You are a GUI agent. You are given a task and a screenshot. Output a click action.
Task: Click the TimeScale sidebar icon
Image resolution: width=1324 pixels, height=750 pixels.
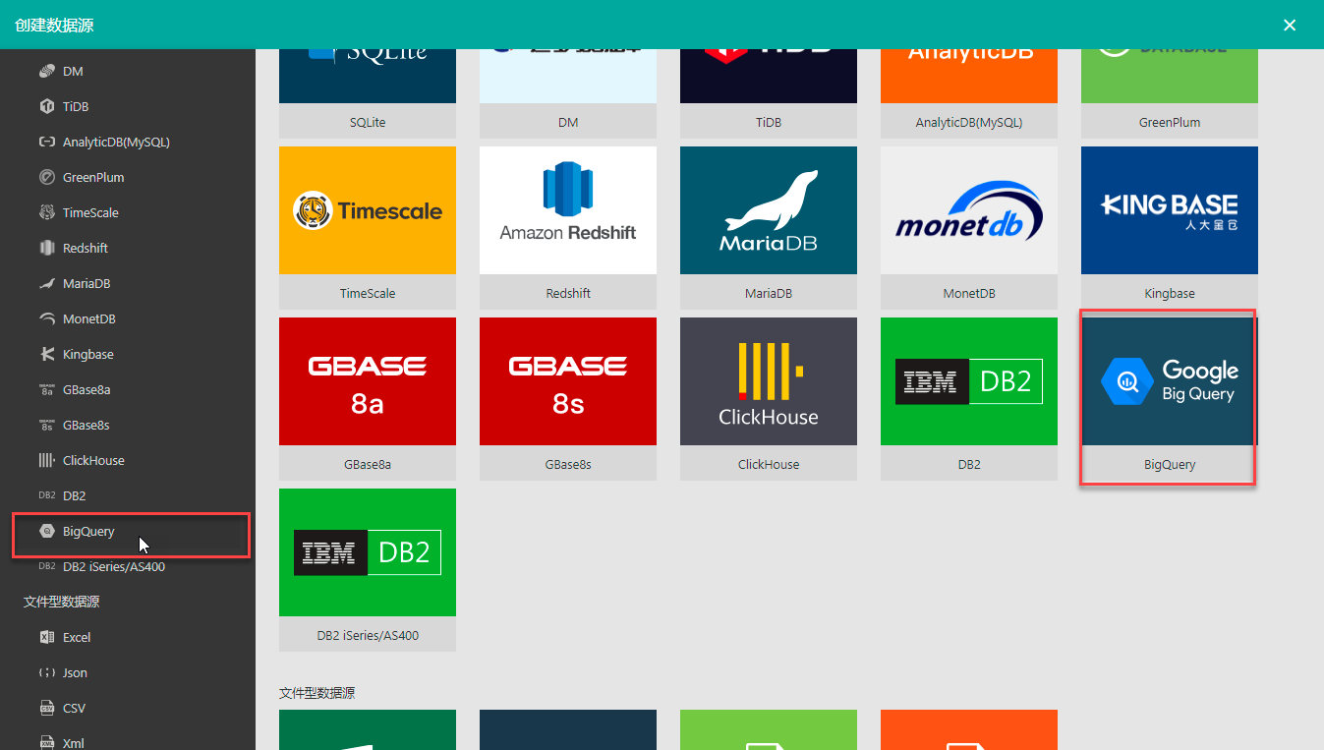pyautogui.click(x=46, y=213)
